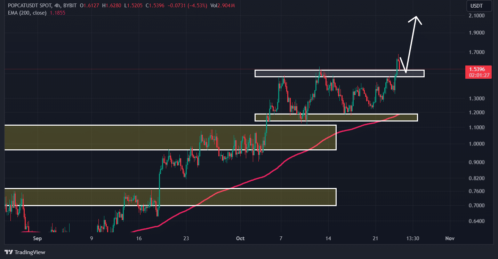Click the 13:30 time label on axis

tap(413, 238)
